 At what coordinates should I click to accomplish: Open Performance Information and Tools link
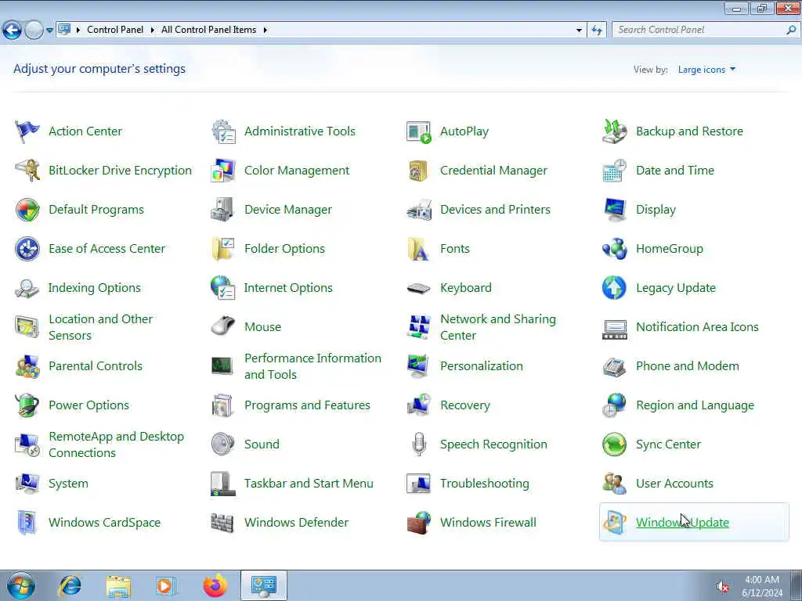[x=312, y=366]
